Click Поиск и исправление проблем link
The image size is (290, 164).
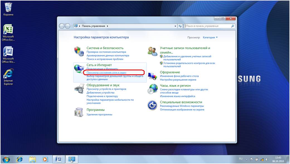[105, 59]
